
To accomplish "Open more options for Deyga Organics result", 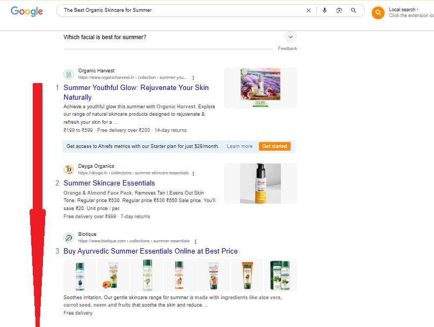I will click(193, 174).
